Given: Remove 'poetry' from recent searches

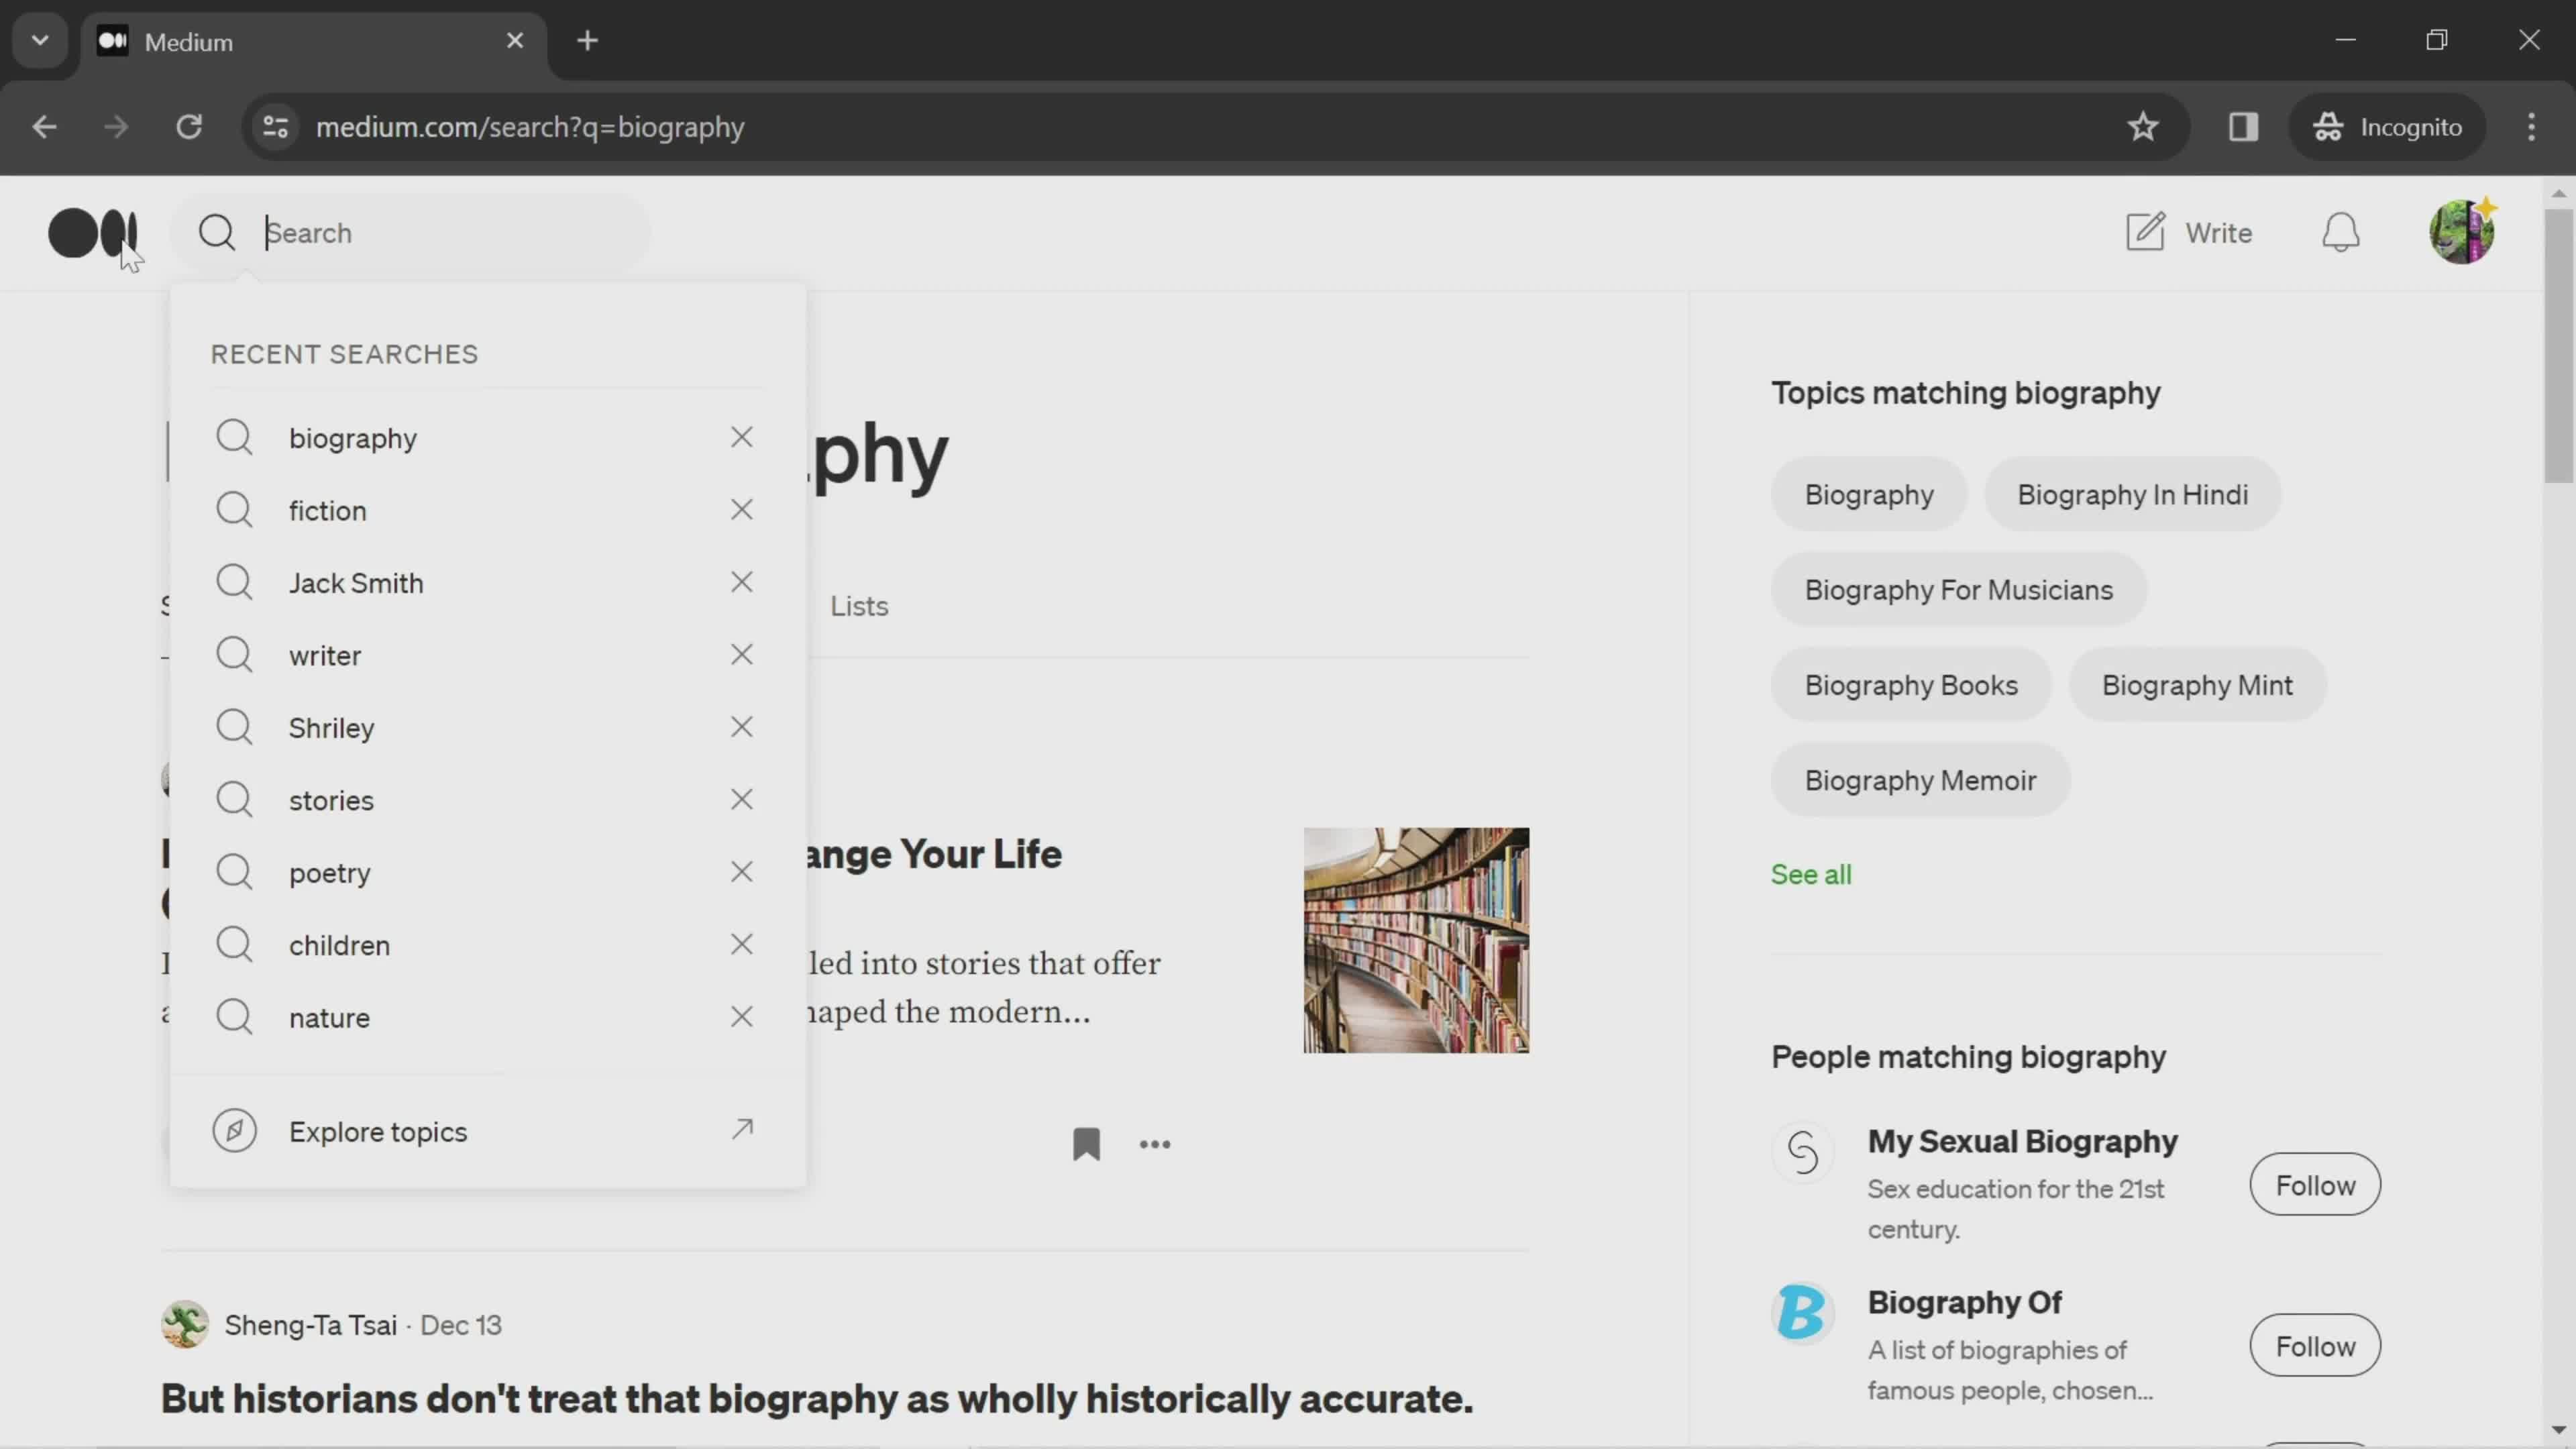Looking at the screenshot, I should point(741,871).
